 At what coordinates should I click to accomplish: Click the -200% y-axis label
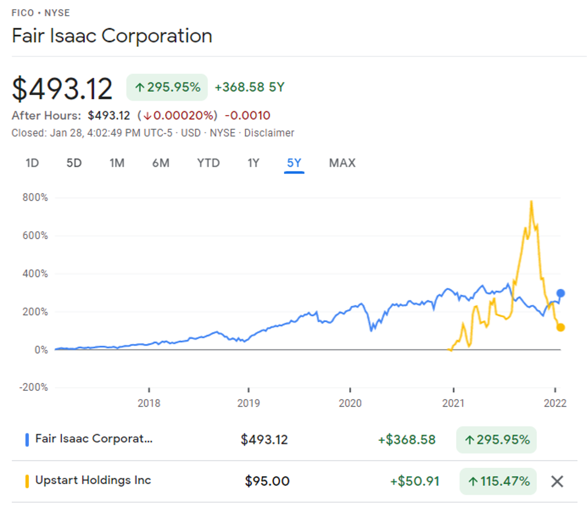[x=34, y=387]
